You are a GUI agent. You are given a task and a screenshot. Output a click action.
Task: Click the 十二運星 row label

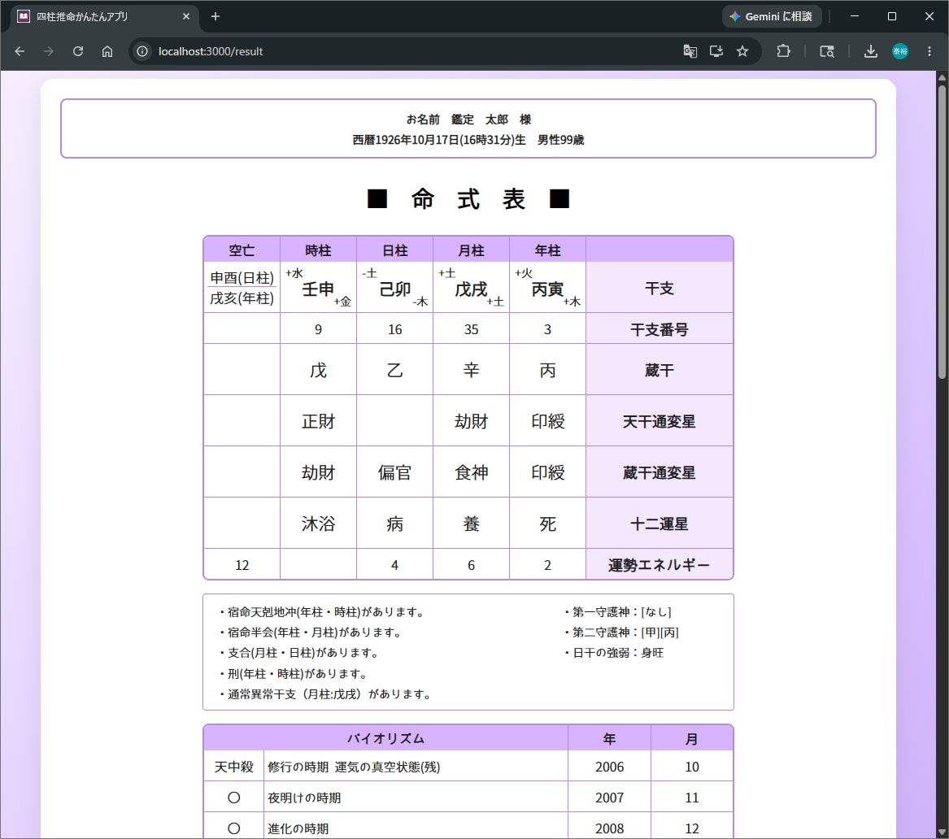coord(659,524)
